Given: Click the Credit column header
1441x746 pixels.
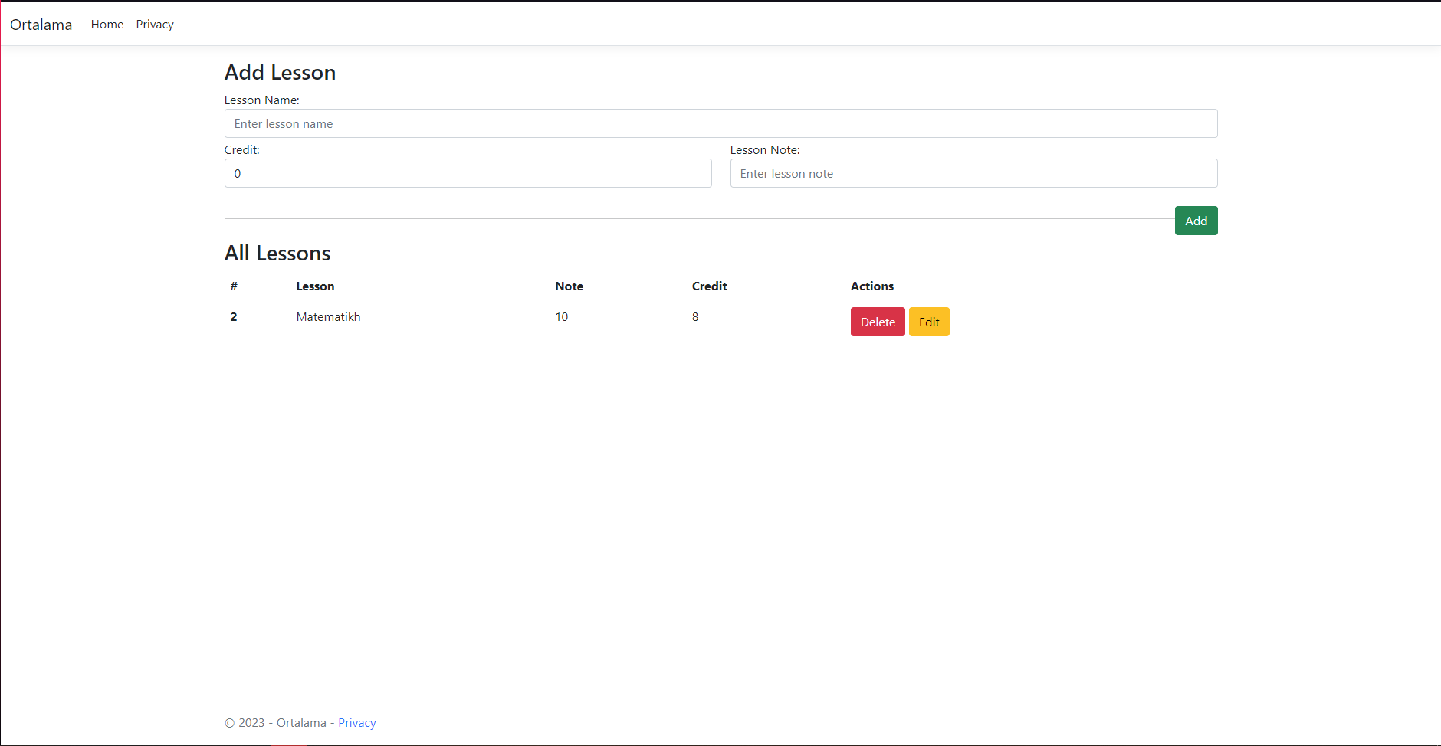Looking at the screenshot, I should 709,286.
